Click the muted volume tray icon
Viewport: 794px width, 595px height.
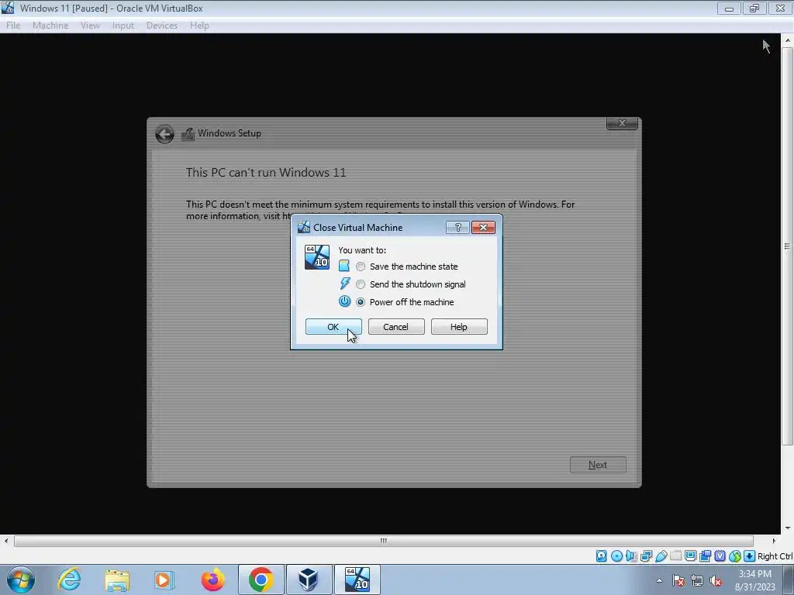click(716, 580)
